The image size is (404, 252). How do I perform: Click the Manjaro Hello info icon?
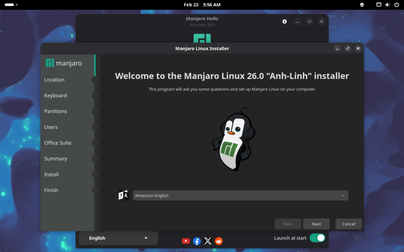(x=284, y=22)
